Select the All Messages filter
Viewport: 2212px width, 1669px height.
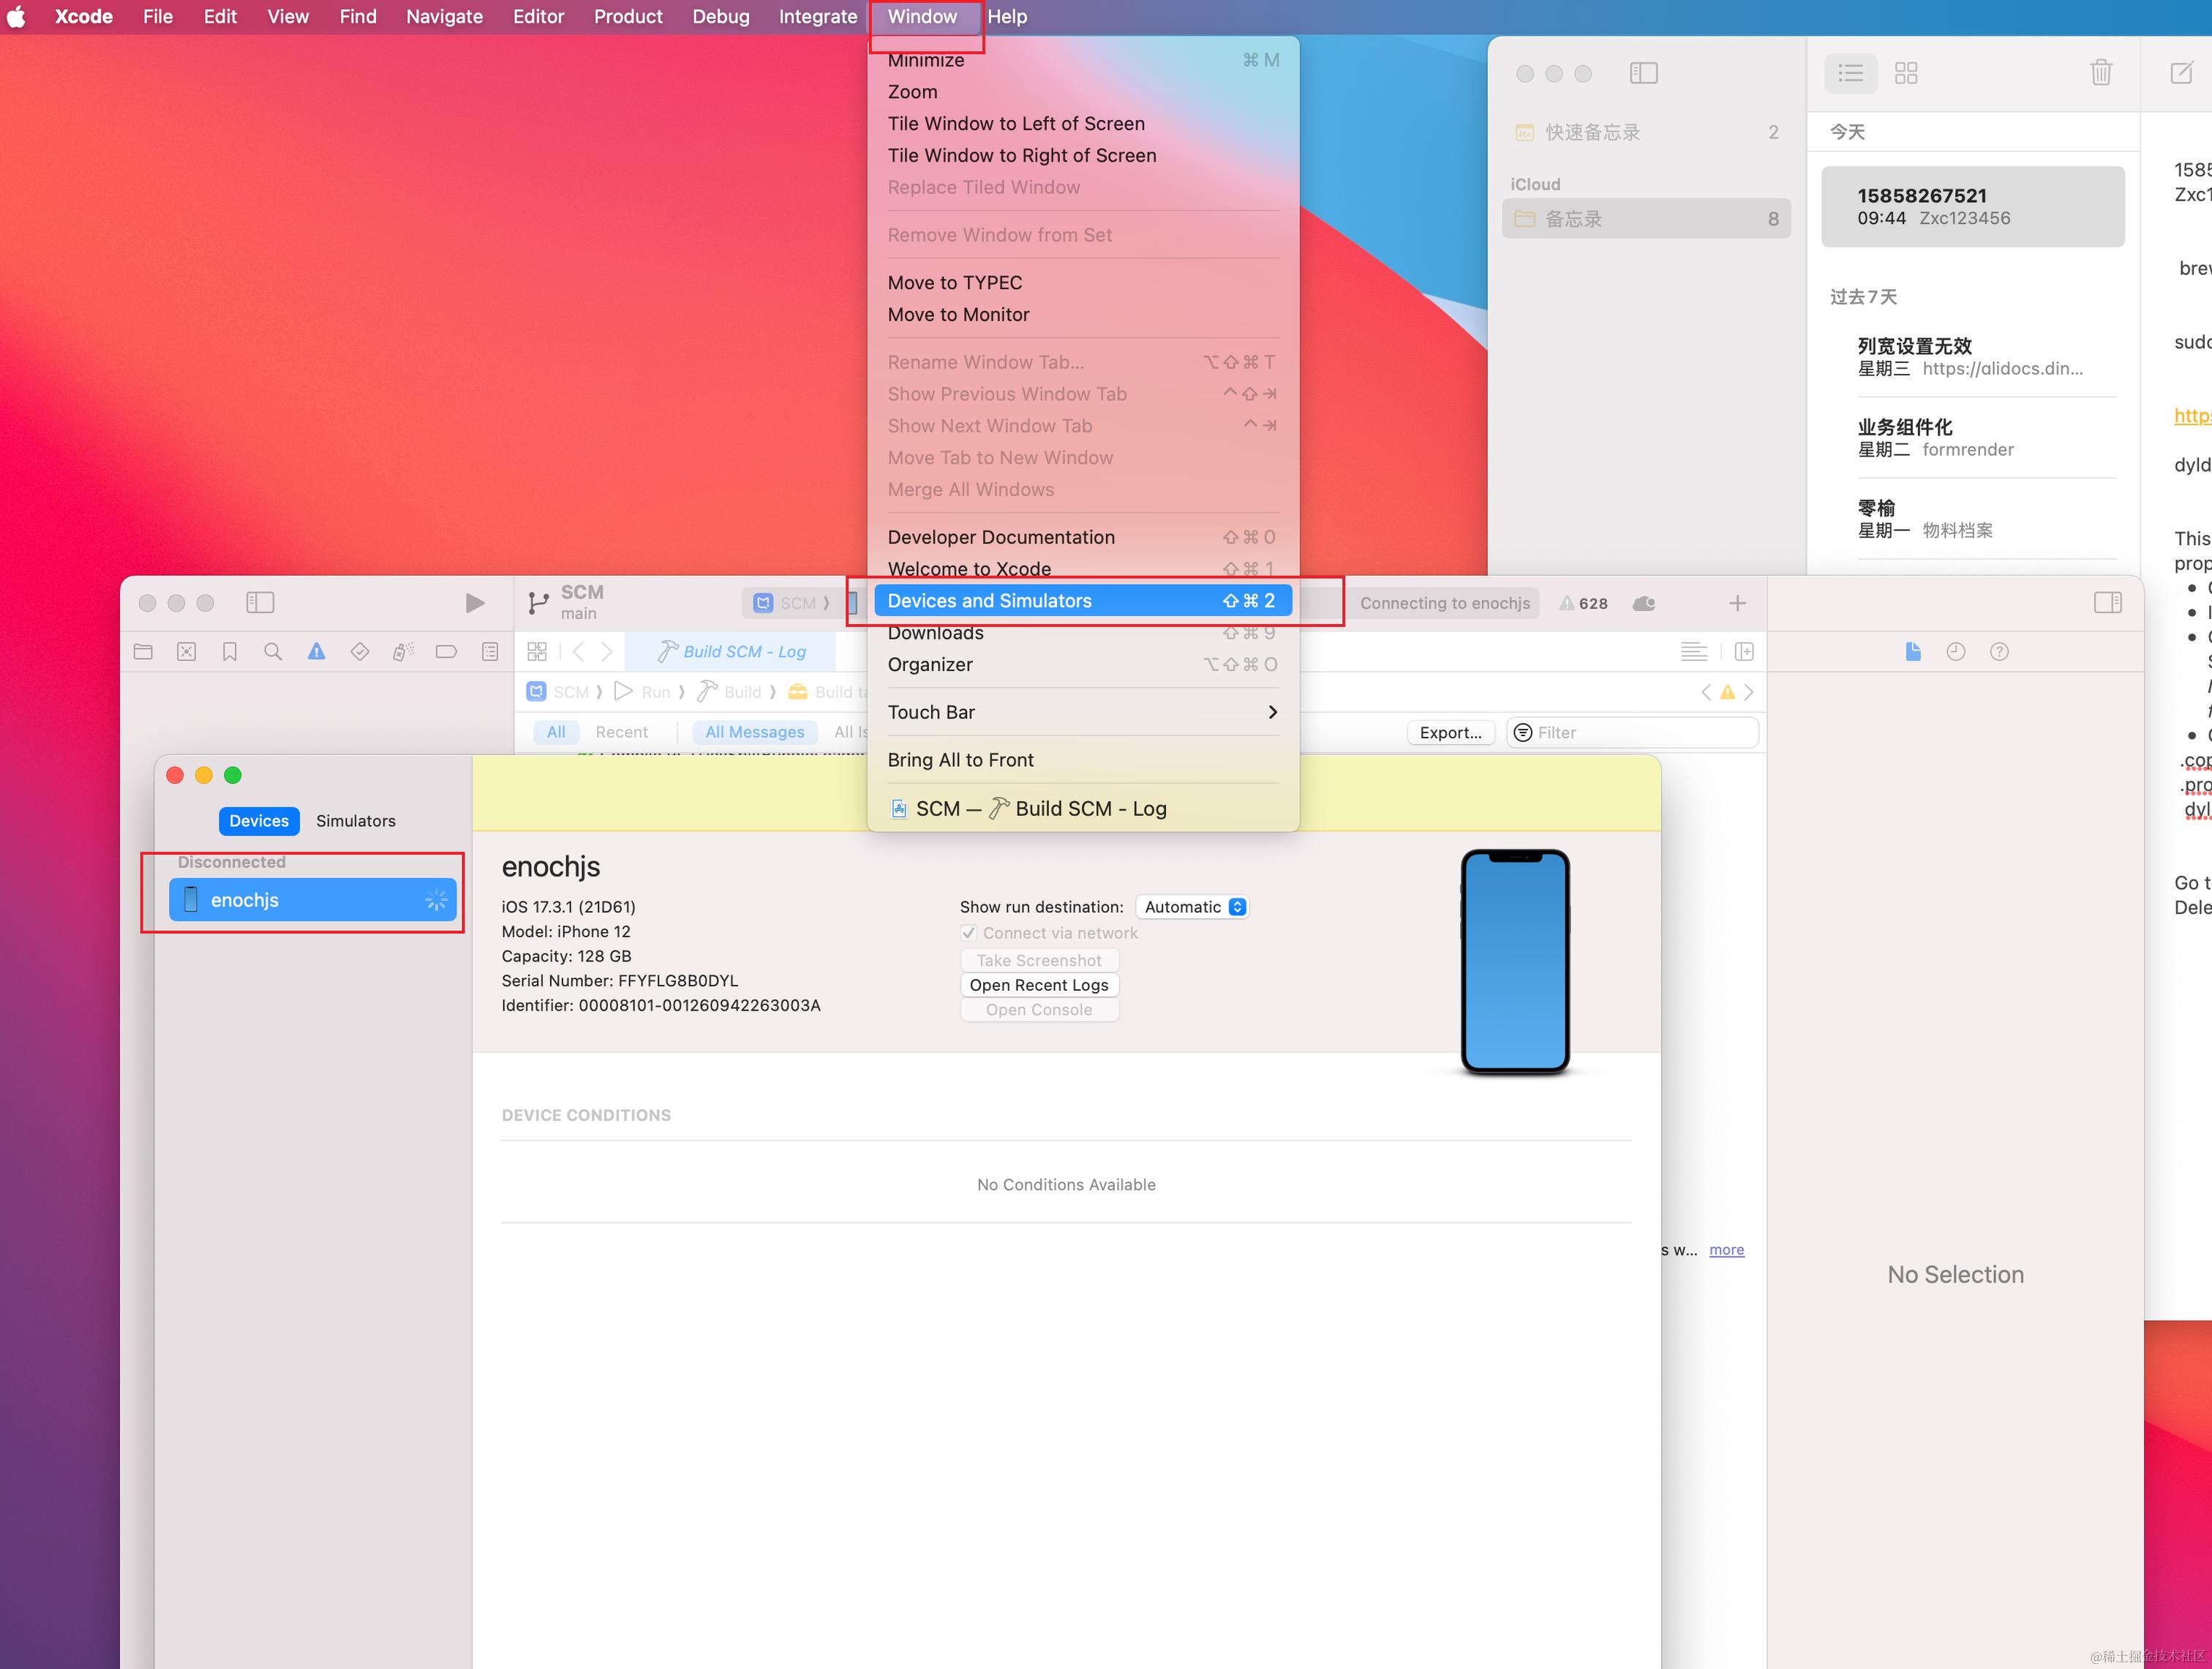click(754, 732)
